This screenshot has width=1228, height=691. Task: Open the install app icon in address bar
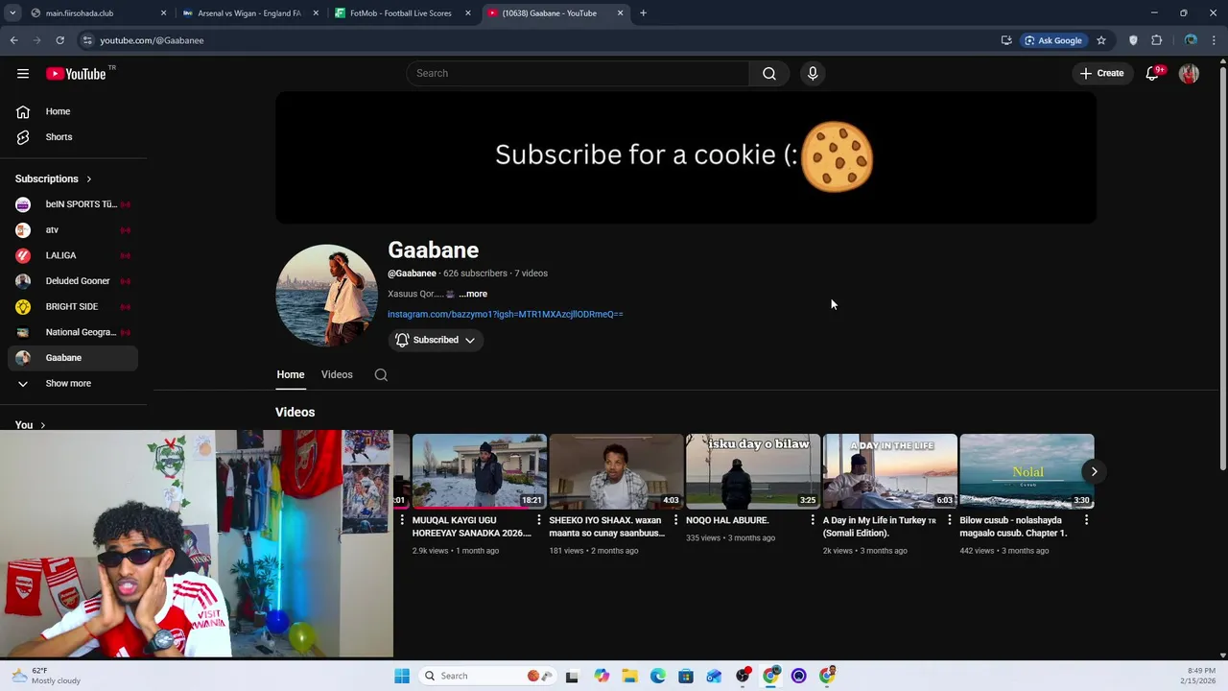coord(1006,40)
